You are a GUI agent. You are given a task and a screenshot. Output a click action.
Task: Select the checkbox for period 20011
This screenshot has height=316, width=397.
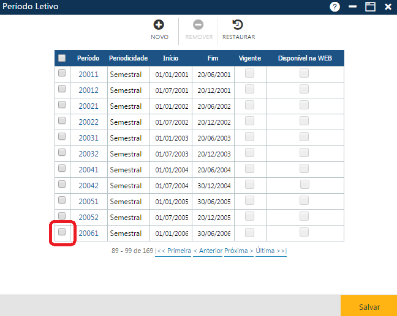coord(62,73)
